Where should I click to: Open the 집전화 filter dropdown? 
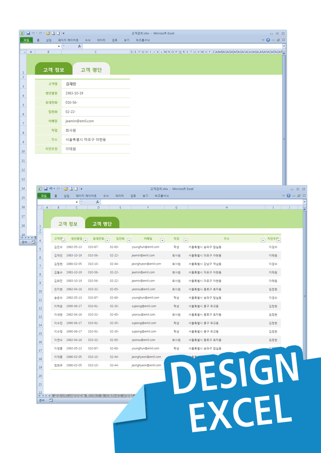(x=129, y=240)
